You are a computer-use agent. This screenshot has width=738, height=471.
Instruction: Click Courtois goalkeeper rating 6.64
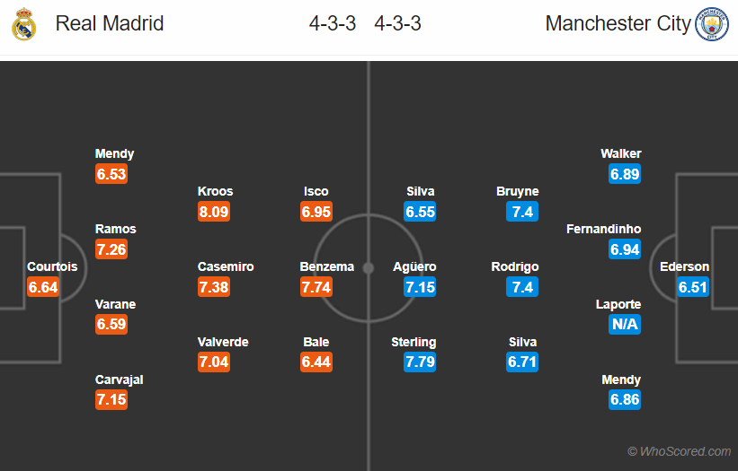click(43, 287)
